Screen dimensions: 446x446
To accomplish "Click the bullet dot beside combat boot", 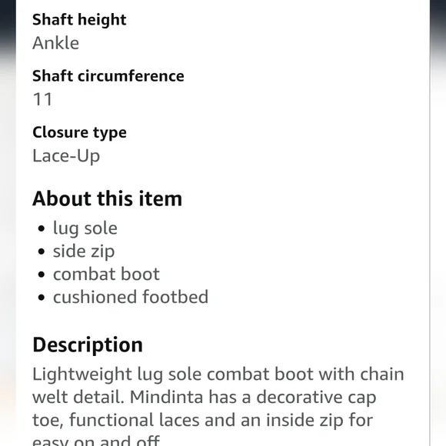I will (x=42, y=275).
